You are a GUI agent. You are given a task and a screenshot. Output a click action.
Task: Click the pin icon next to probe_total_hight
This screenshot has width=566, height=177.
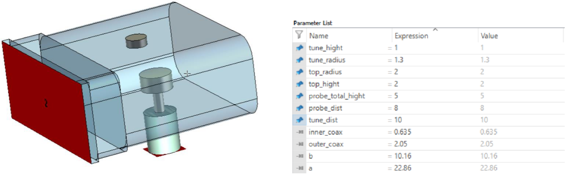click(300, 96)
